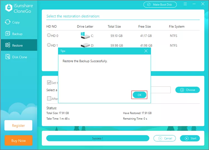Click 'Remaining Time: 0 s' status text
209x150 pixels.
point(135,119)
